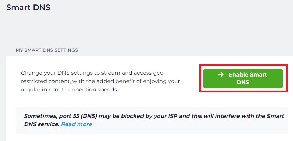Click the white arrow icon on green button
293x141 pixels.
pyautogui.click(x=221, y=74)
